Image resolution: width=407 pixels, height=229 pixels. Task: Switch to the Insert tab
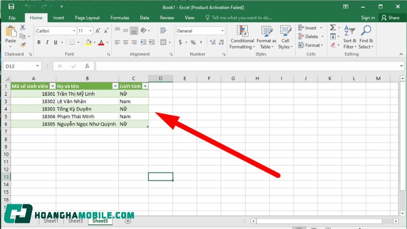59,18
